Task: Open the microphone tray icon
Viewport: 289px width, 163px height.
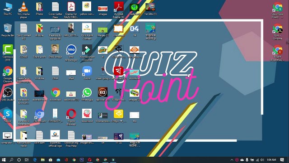Action: pos(247,160)
